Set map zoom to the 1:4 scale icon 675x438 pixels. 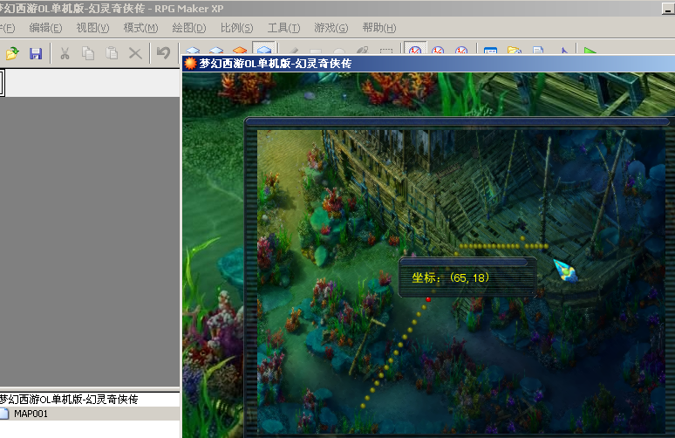[461, 50]
